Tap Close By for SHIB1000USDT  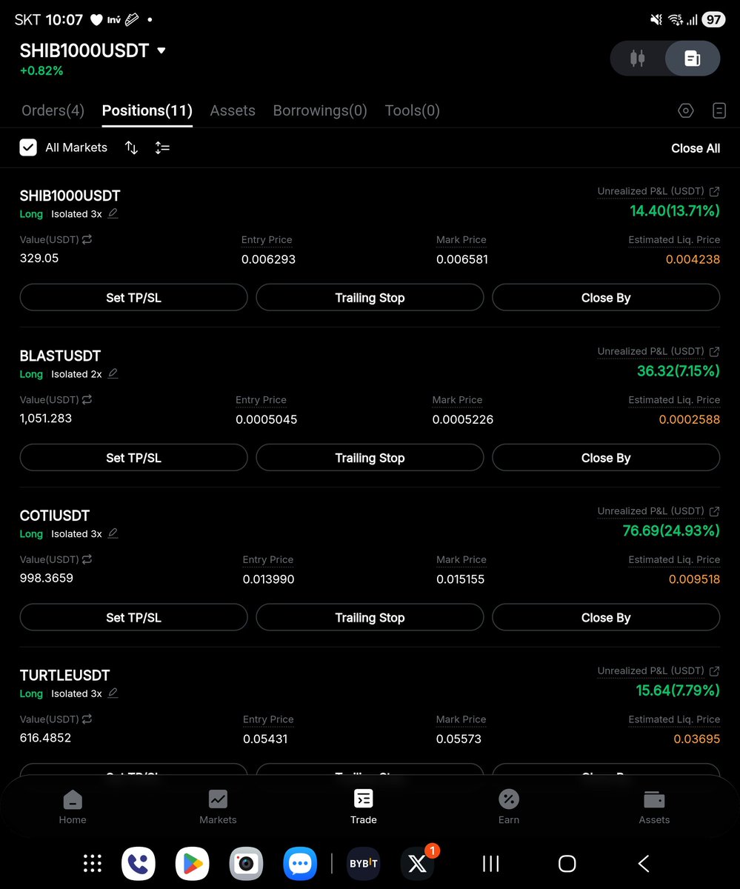tap(606, 297)
